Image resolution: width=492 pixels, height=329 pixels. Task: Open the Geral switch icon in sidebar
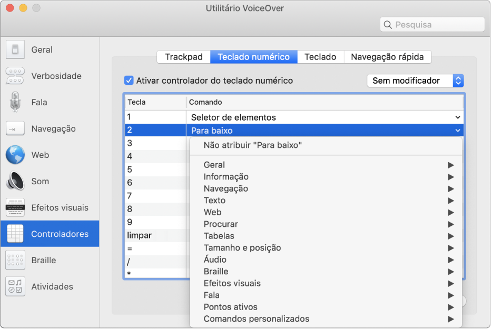point(15,49)
